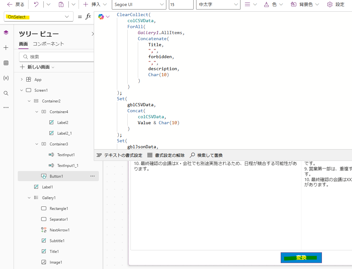
Task: Click the tree view search (検索) field
Action: [57, 57]
